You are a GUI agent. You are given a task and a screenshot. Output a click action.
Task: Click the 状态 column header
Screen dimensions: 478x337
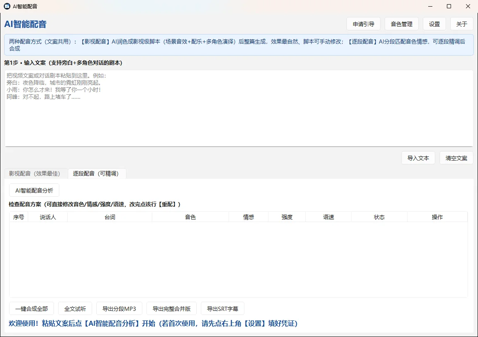379,217
